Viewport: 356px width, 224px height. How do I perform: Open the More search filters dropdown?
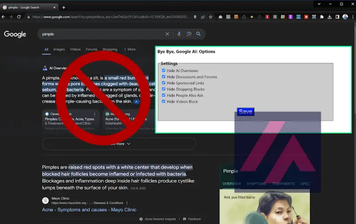[x=130, y=49]
